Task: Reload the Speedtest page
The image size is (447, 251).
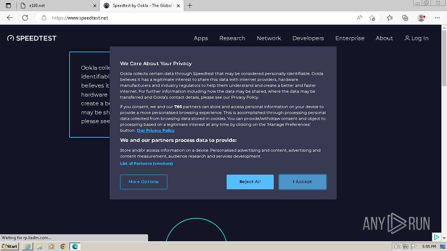Action: click(25, 18)
